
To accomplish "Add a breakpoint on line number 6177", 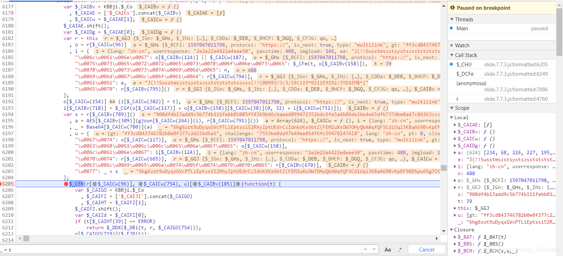I will tap(8, 7).
